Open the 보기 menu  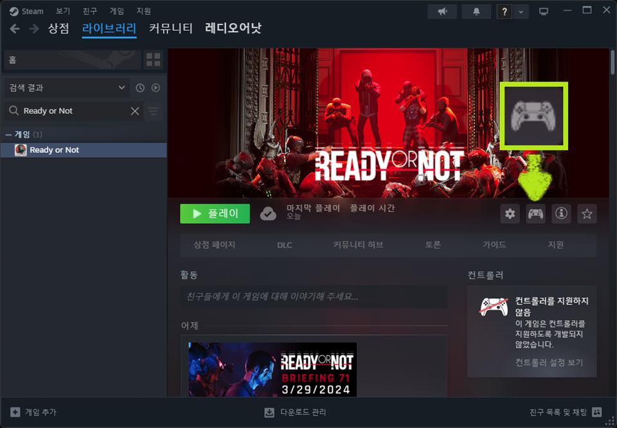pyautogui.click(x=63, y=11)
